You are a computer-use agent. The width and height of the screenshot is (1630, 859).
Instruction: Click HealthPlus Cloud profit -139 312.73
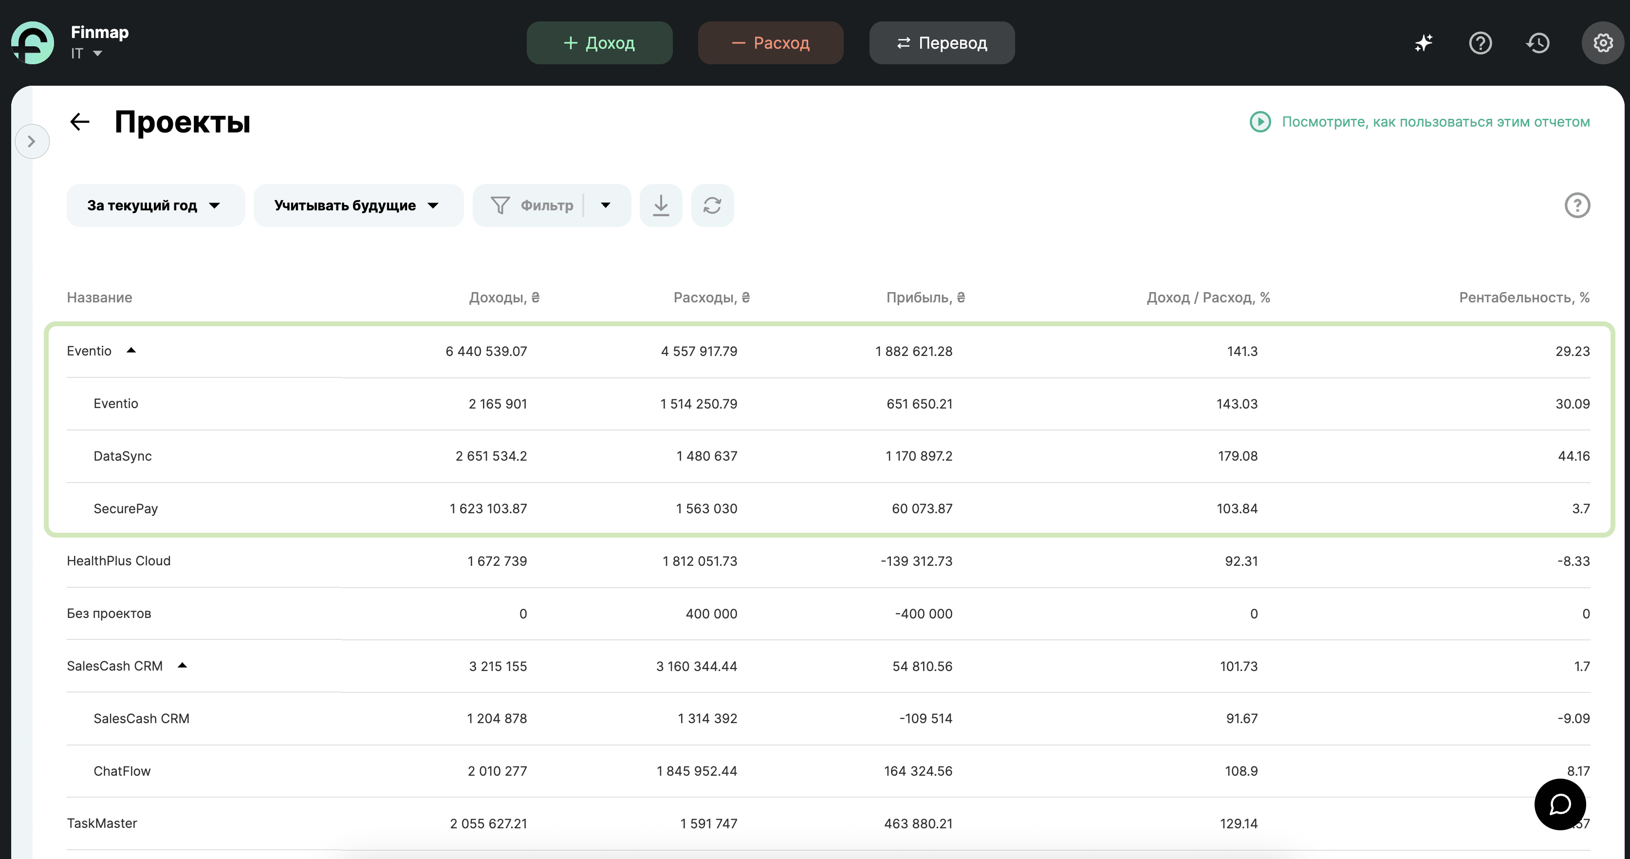(916, 561)
